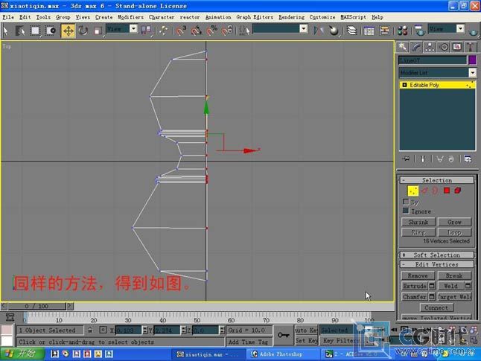This screenshot has height=361, width=481.
Task: Toggle the Ignore Backfacing checkbox
Action: click(406, 211)
